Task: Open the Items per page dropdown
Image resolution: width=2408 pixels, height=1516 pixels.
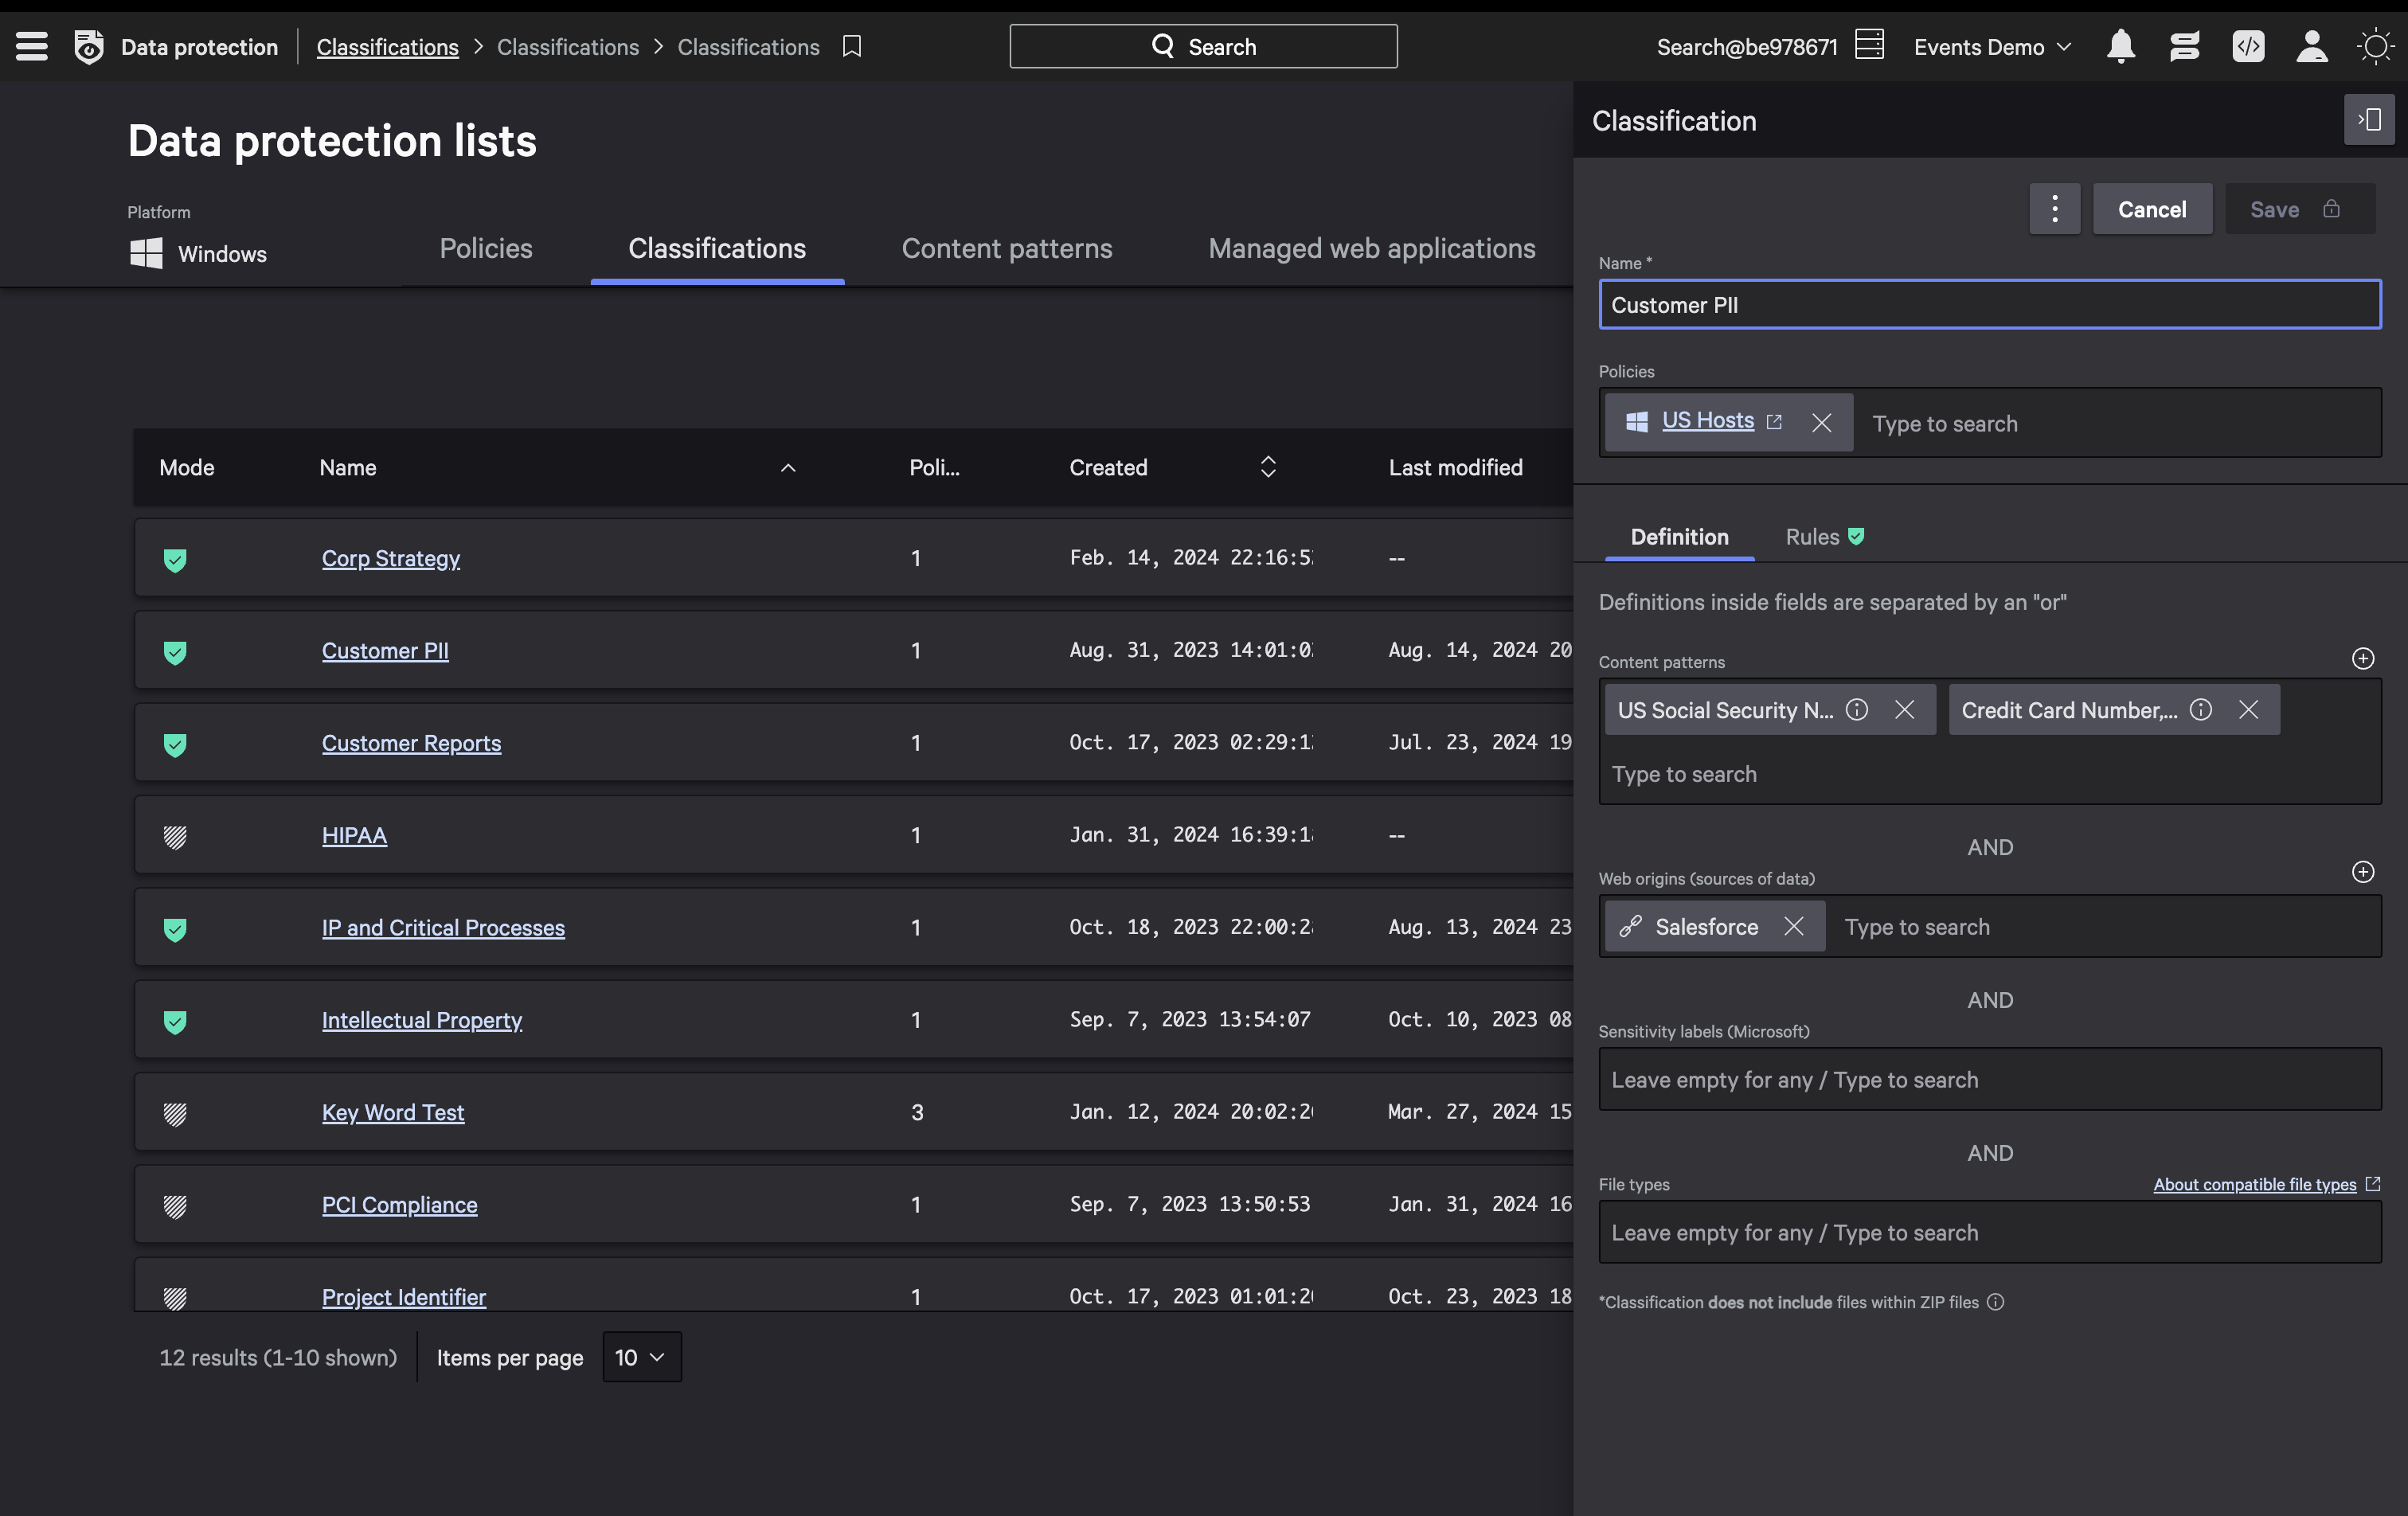Action: click(641, 1357)
